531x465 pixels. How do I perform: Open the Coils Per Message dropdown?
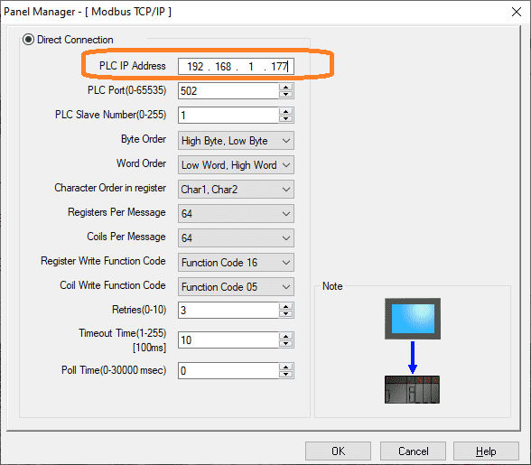[x=236, y=238]
